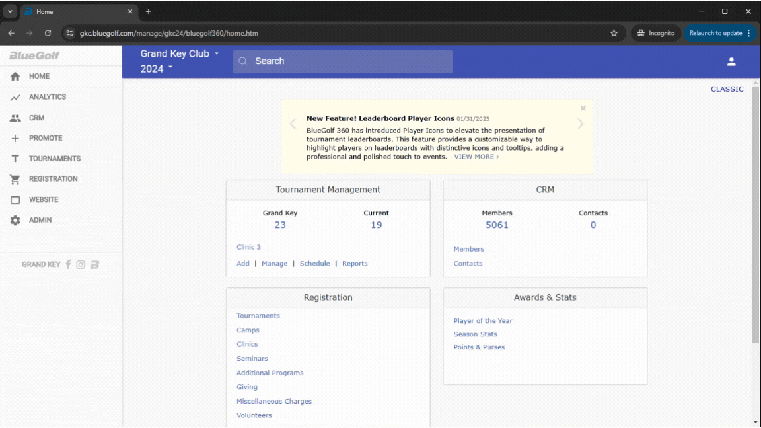Open Seminars under Registration
This screenshot has height=428, width=761.
[252, 359]
